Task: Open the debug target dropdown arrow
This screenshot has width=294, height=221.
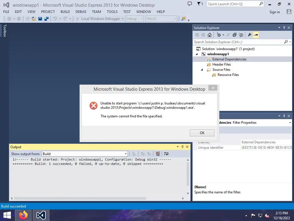Action: (x=122, y=19)
